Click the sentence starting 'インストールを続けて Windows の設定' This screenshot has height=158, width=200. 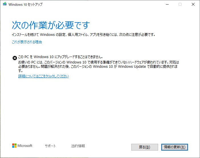pyautogui.click(x=83, y=34)
